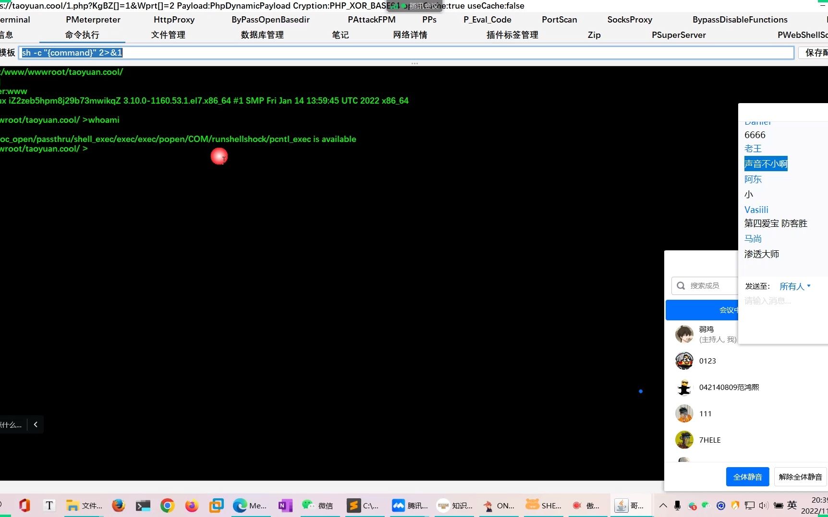Click the 请输入消息 chat message field

767,301
